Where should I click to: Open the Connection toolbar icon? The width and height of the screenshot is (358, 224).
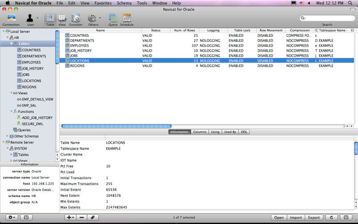pos(11,18)
